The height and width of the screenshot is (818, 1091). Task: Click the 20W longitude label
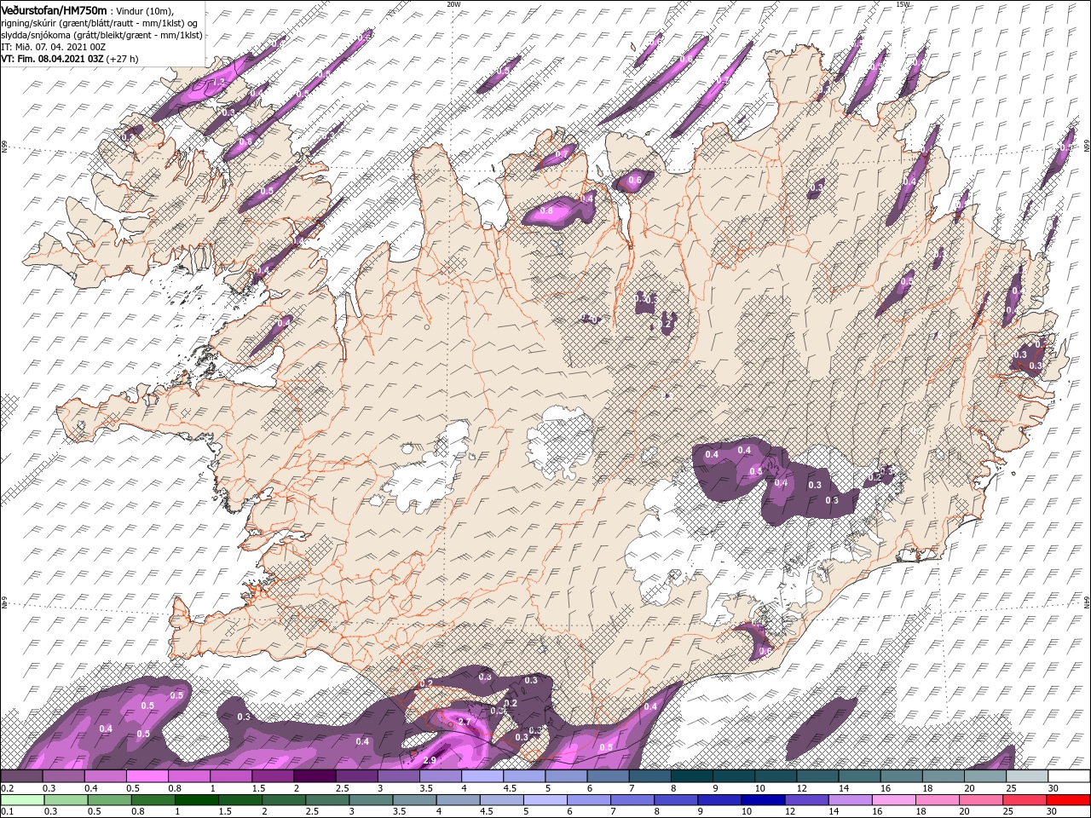453,4
